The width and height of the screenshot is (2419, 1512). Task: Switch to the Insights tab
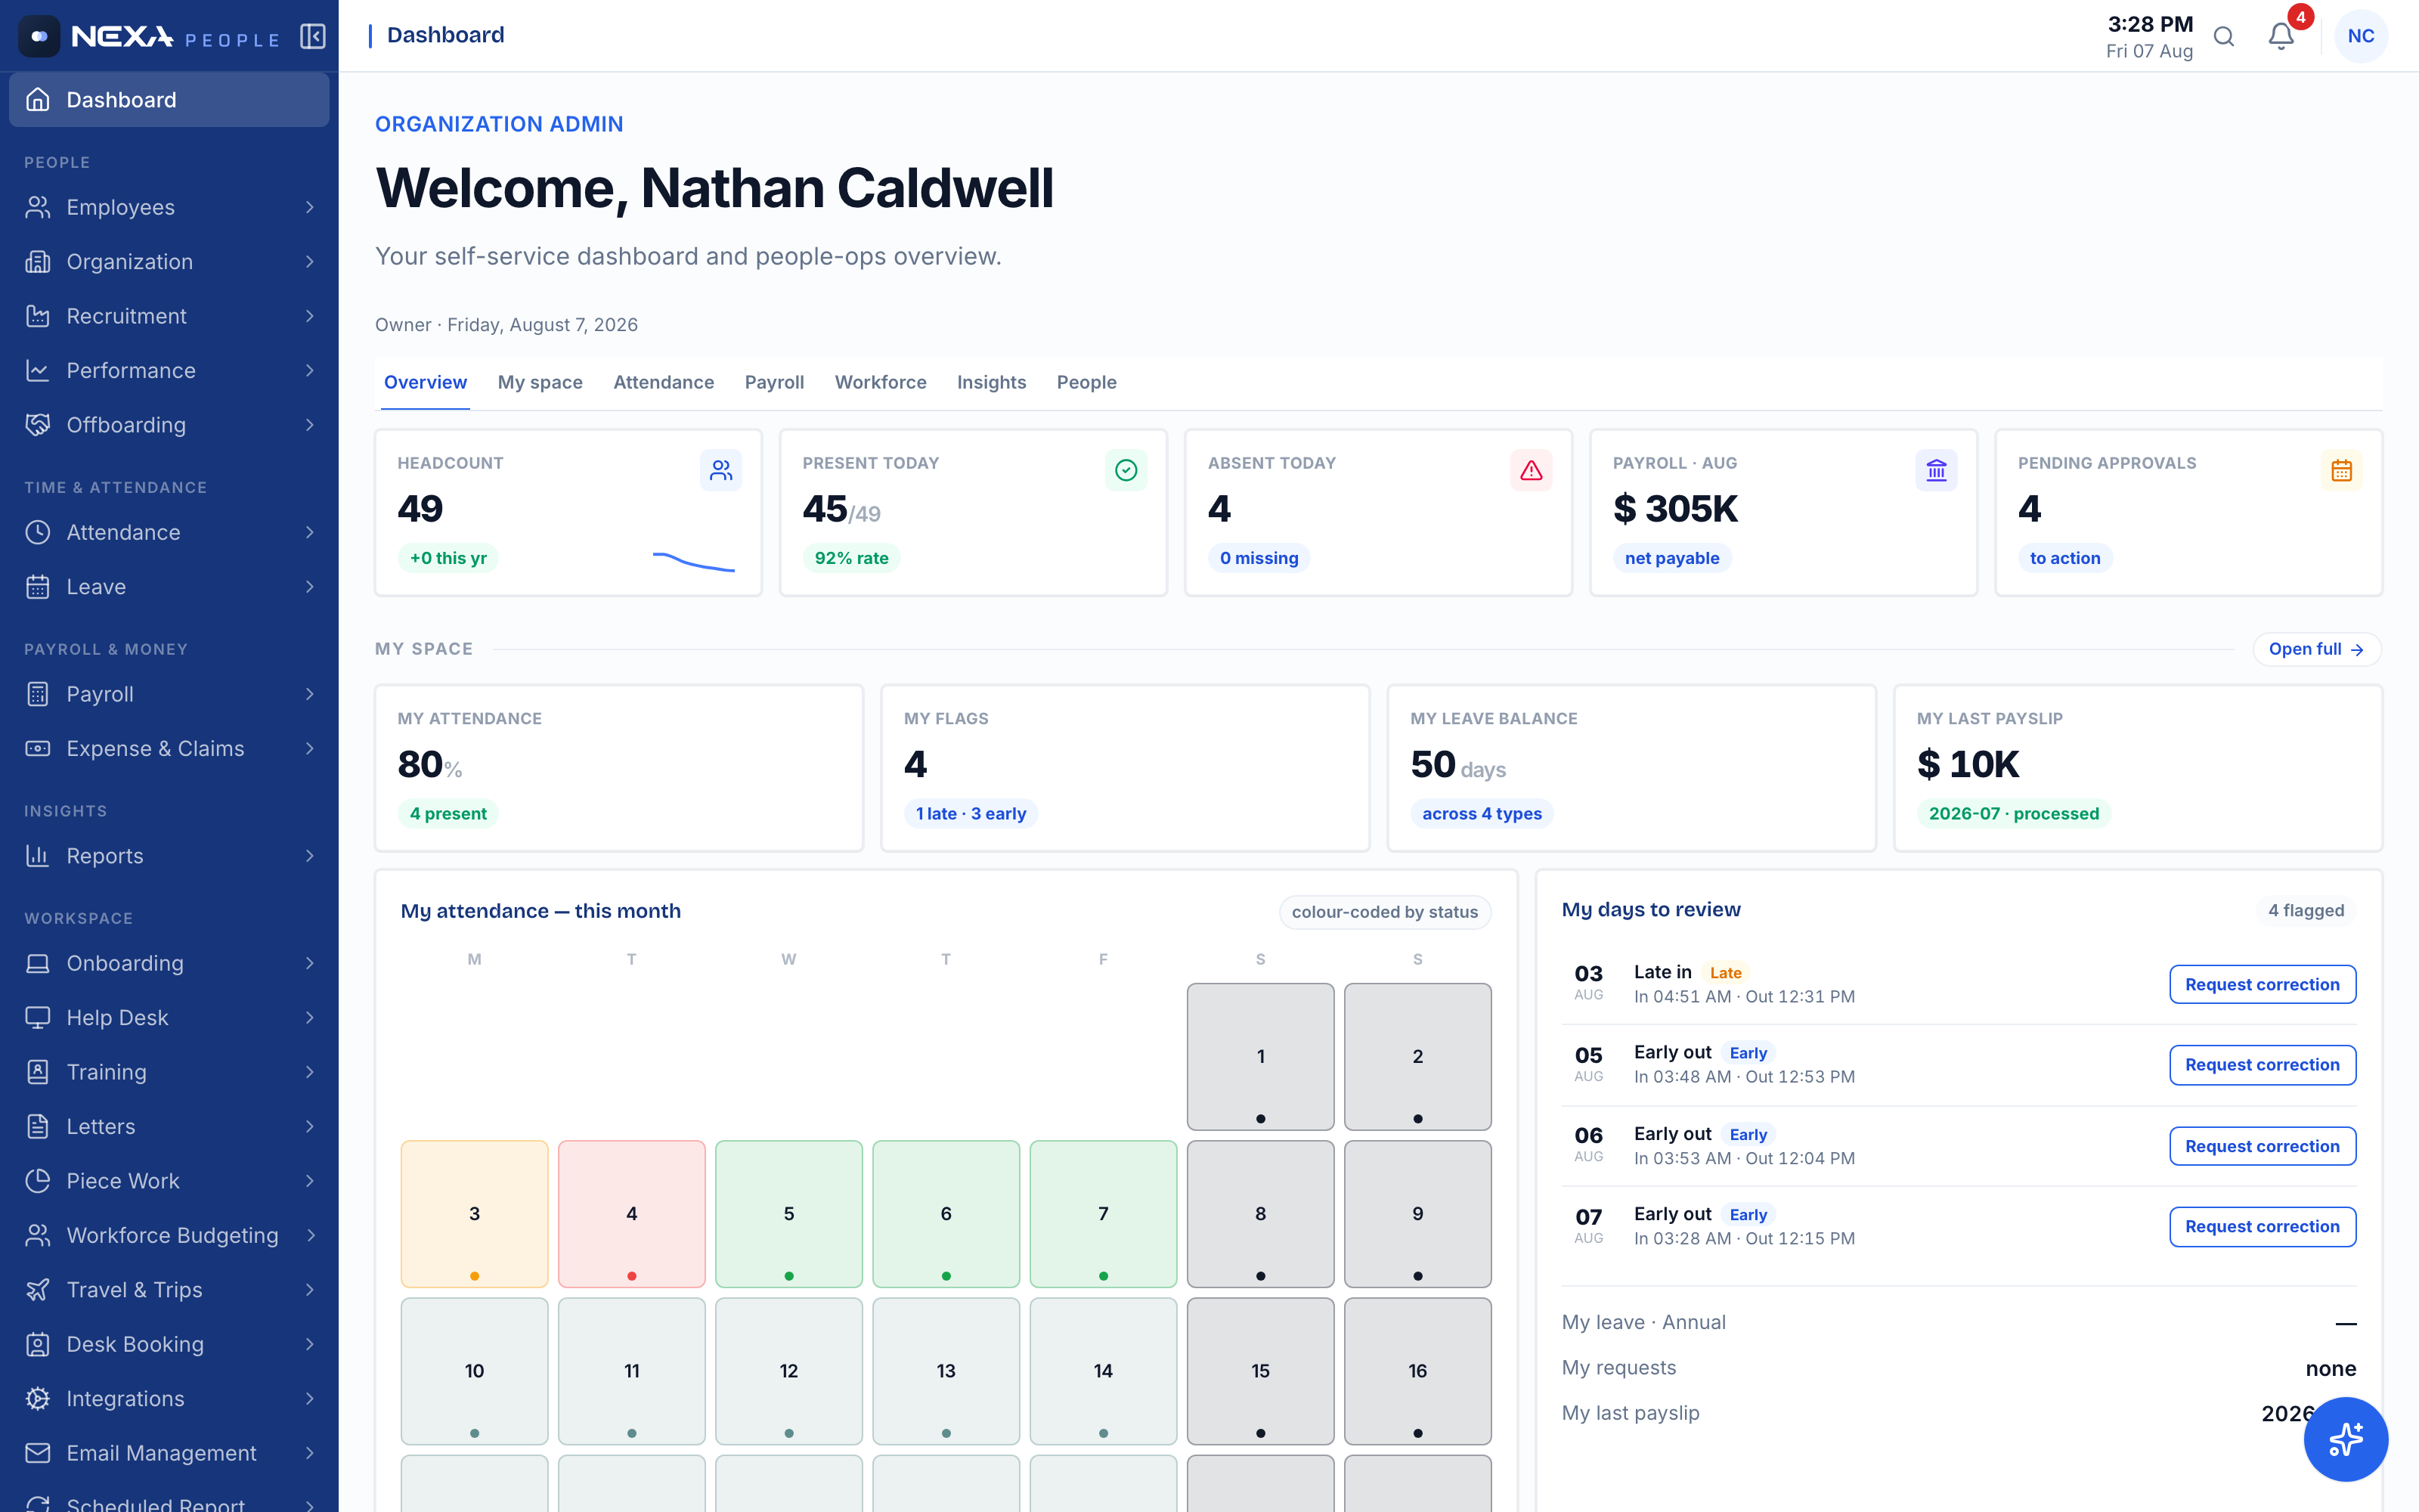point(992,382)
